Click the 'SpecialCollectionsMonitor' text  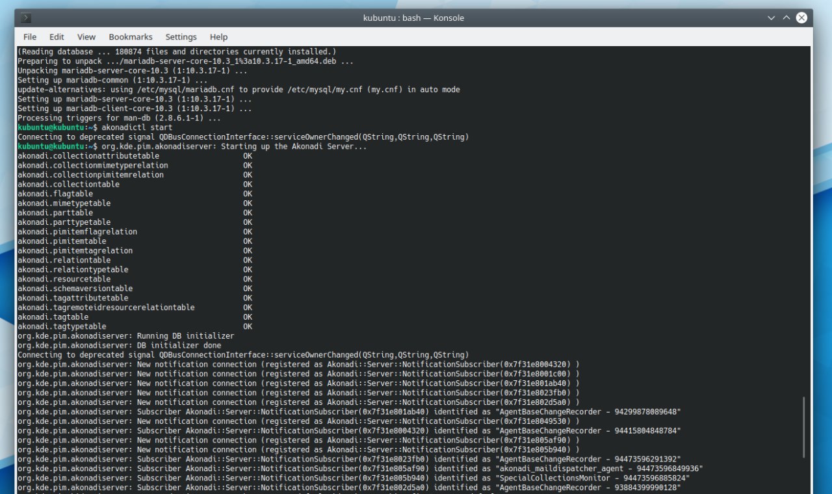coord(554,478)
